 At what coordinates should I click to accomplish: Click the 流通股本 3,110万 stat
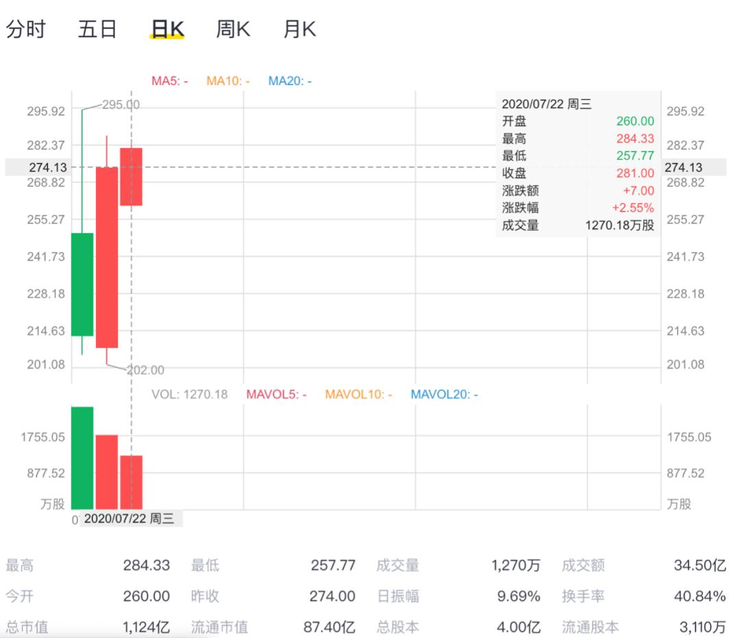coord(643,627)
